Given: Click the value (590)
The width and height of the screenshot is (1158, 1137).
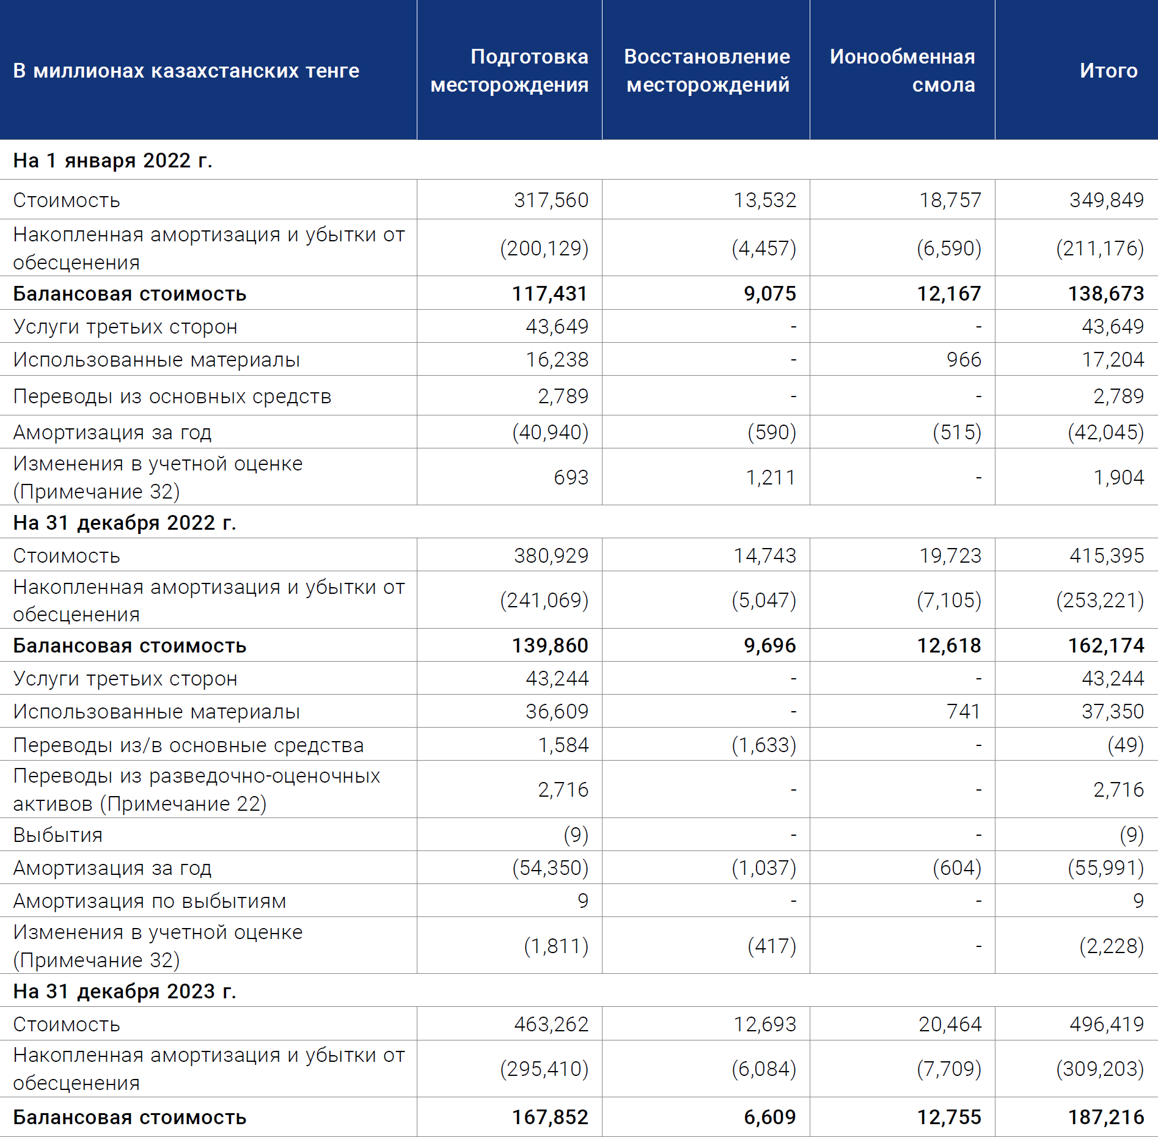Looking at the screenshot, I should tap(772, 433).
